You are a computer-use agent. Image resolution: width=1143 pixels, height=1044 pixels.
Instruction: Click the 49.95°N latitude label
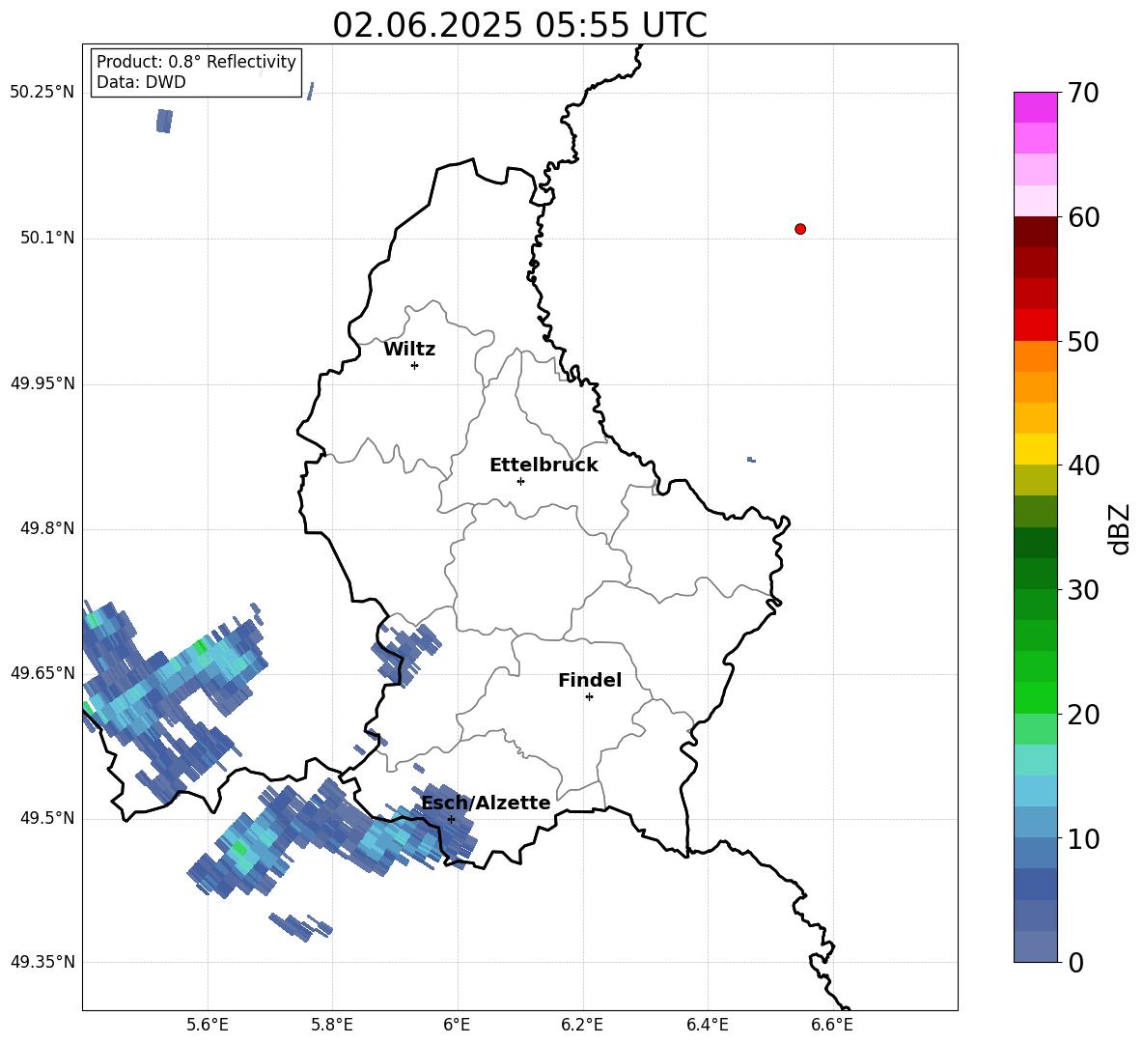[42, 382]
